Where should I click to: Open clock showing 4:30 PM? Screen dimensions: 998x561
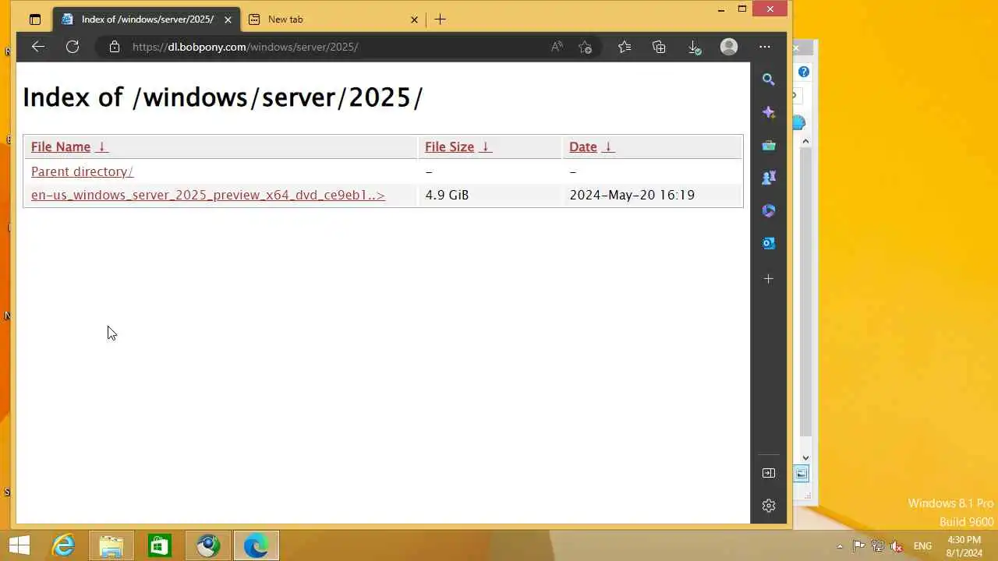(x=964, y=546)
